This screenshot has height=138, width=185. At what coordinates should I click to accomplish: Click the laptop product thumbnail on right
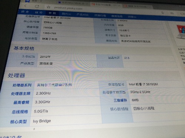click(x=181, y=32)
